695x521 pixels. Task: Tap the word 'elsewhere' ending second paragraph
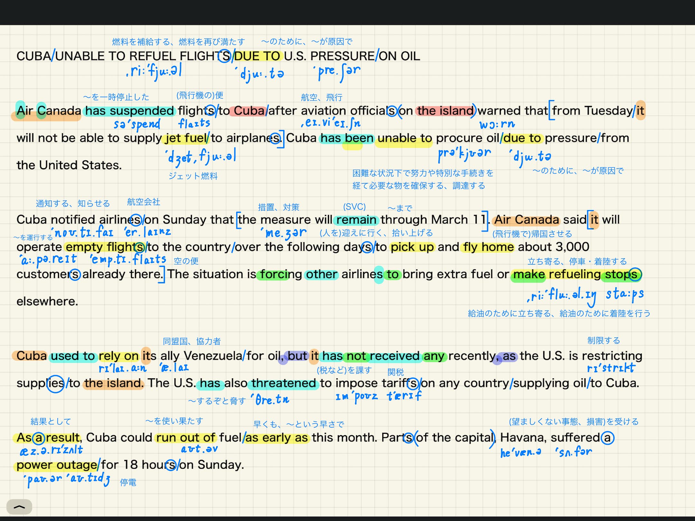pos(47,302)
